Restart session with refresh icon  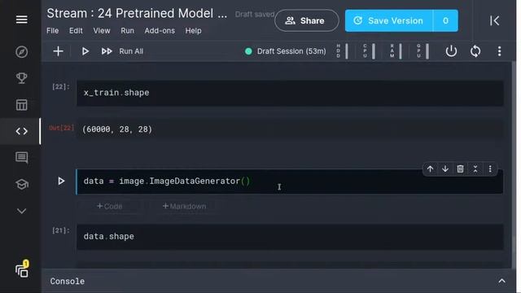pos(475,51)
